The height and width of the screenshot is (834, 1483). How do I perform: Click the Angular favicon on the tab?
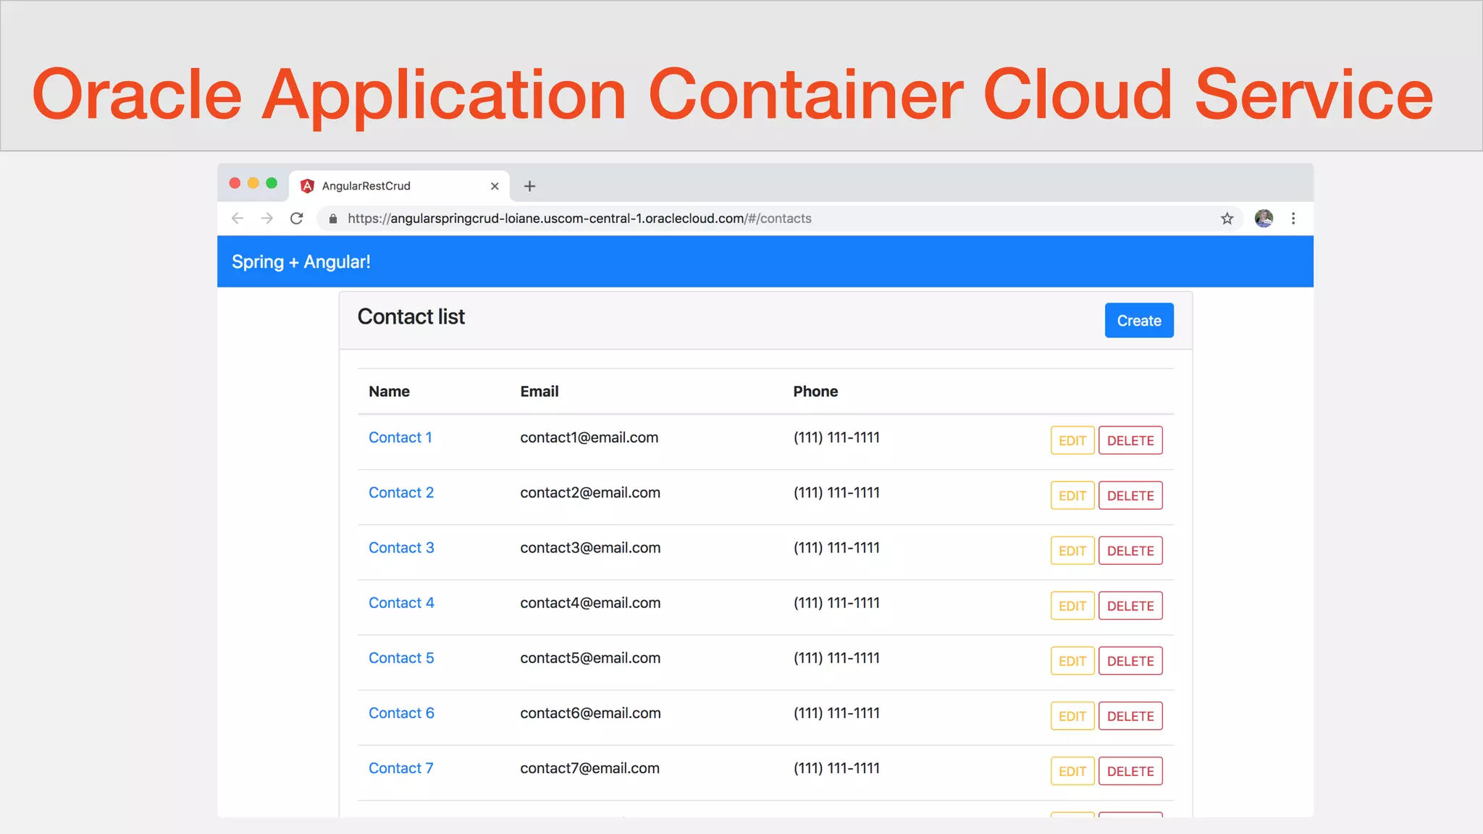[x=307, y=186]
